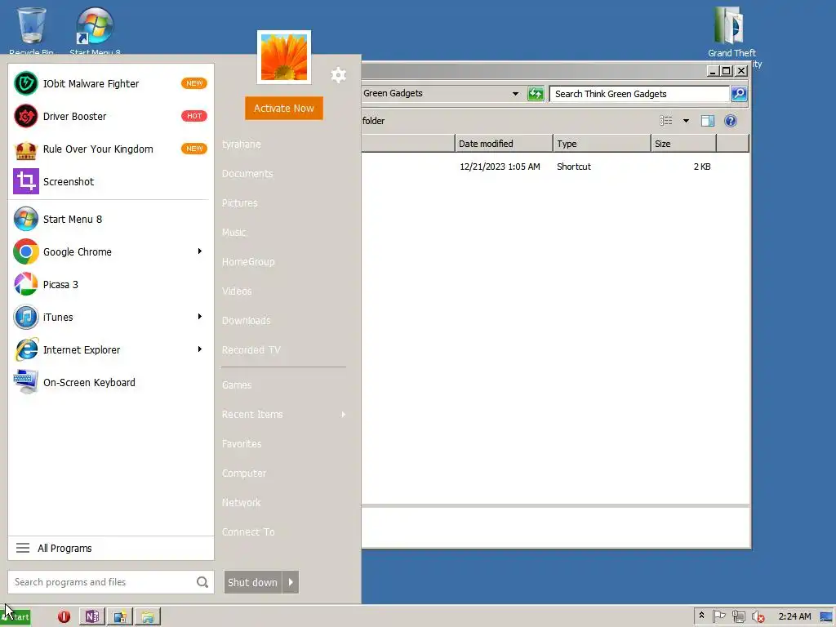Open the Shut down options arrow

pos(291,582)
